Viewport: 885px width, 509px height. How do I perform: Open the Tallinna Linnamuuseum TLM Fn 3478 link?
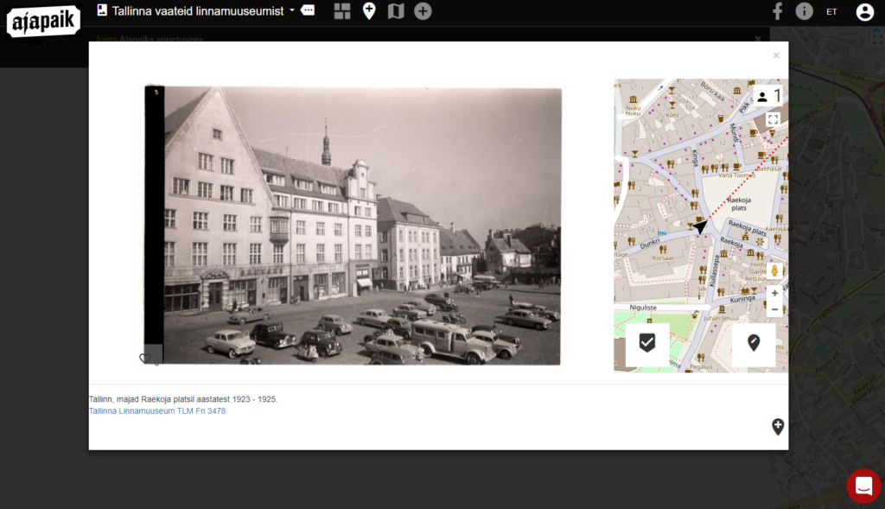(156, 411)
